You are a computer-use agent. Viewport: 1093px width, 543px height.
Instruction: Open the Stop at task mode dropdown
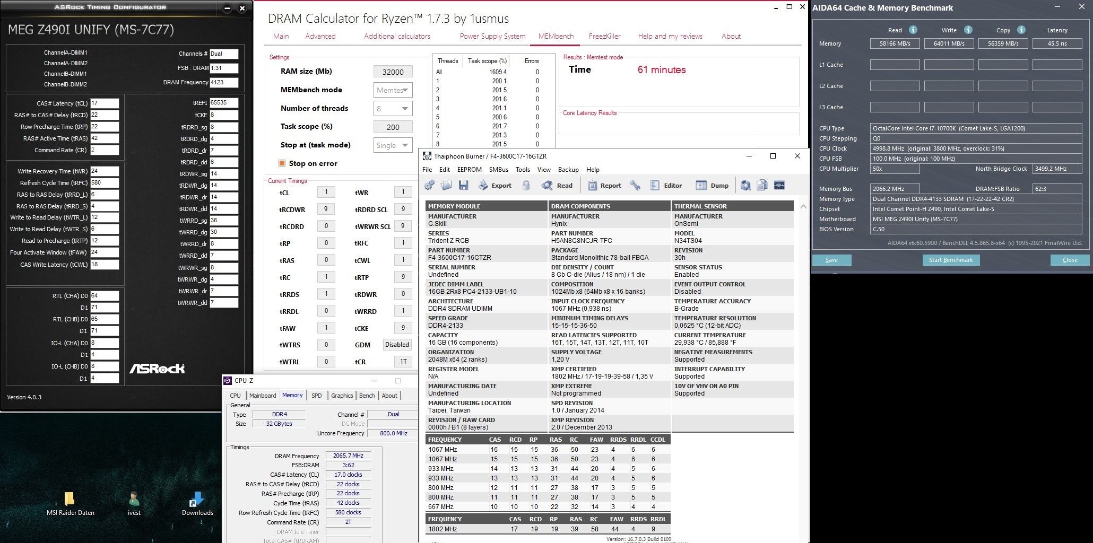pyautogui.click(x=393, y=145)
